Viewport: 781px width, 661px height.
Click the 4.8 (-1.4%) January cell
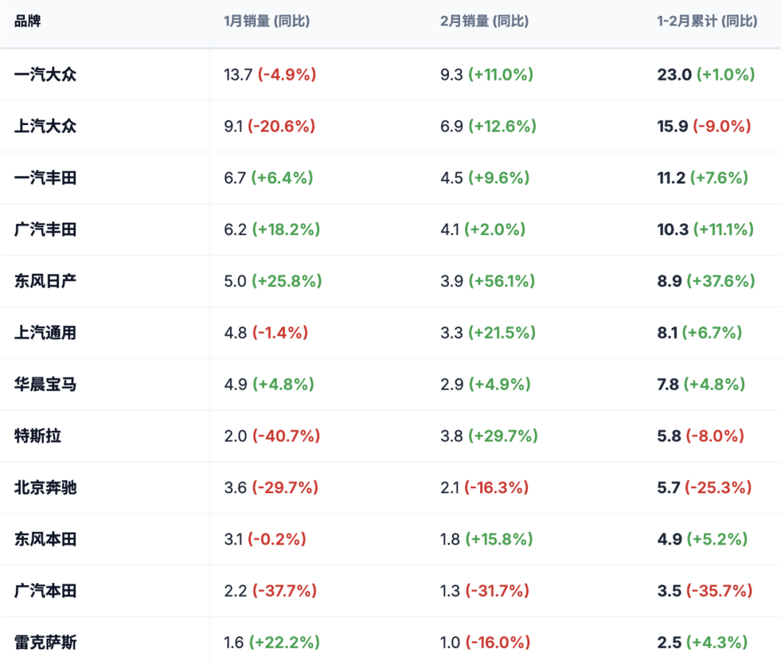pos(266,333)
